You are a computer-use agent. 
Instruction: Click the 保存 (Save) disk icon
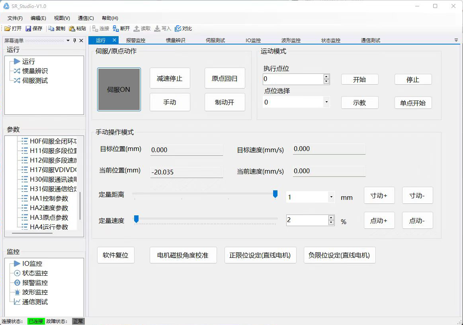pyautogui.click(x=28, y=29)
